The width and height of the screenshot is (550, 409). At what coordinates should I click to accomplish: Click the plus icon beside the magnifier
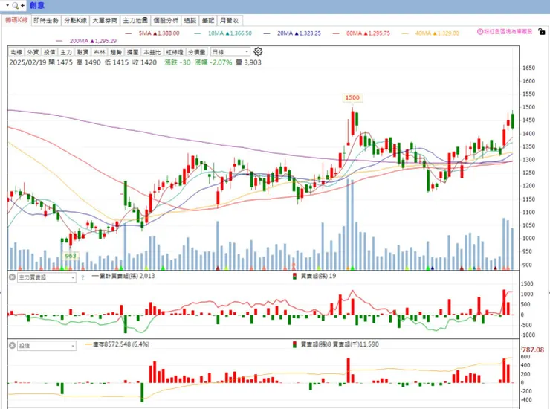tap(22, 6)
